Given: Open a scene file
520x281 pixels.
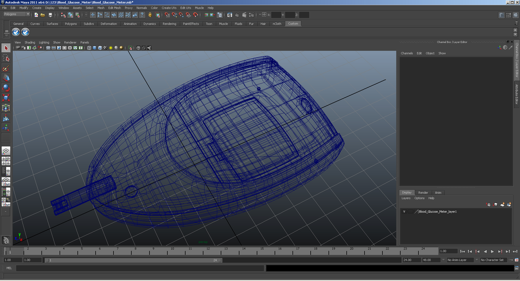Looking at the screenshot, I should point(43,15).
